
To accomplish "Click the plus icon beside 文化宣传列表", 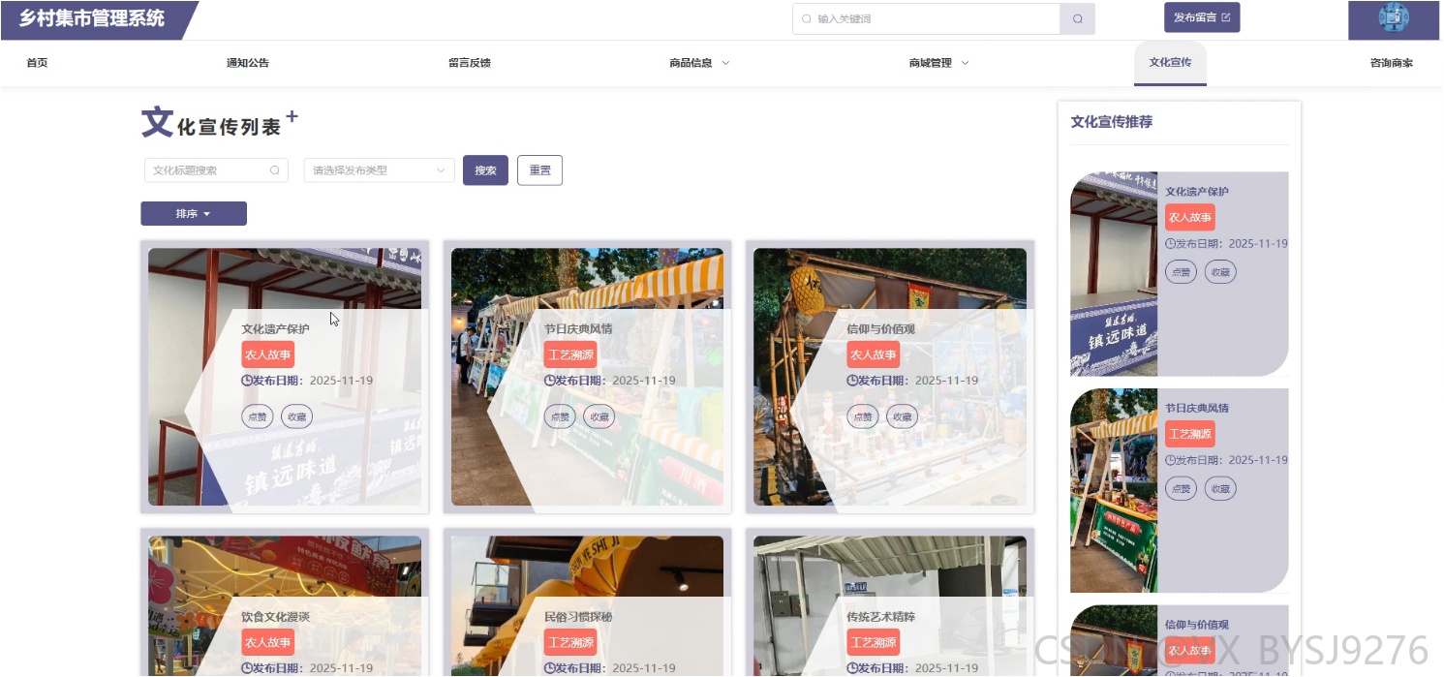I will 292,117.
